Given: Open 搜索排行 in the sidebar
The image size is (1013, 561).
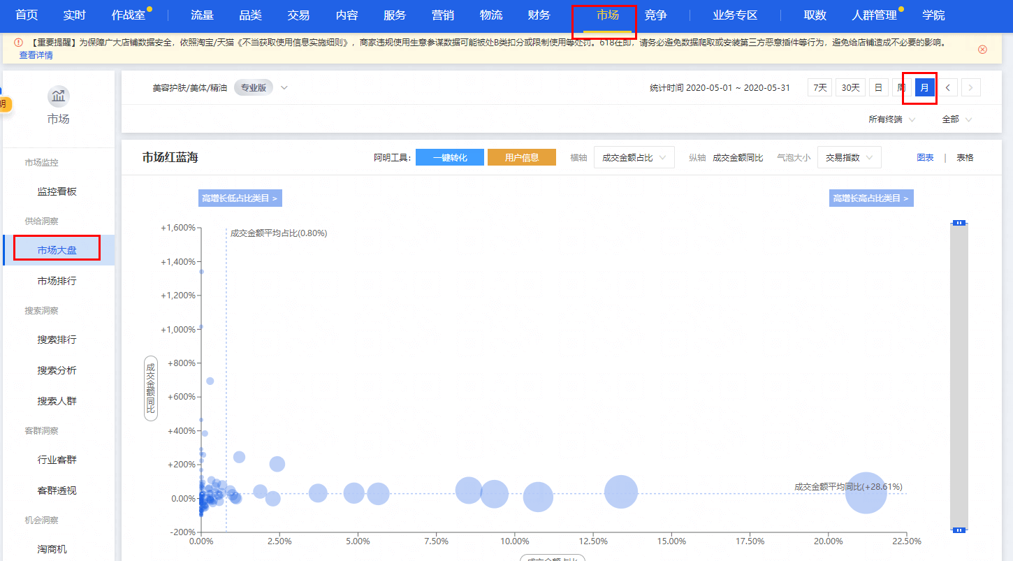Looking at the screenshot, I should point(57,340).
